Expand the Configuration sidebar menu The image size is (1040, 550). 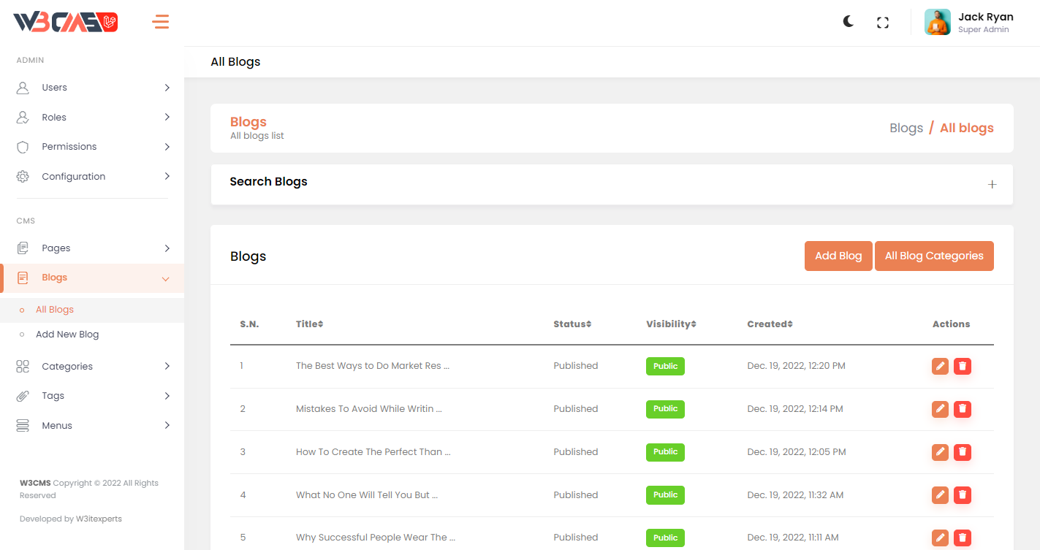(93, 177)
